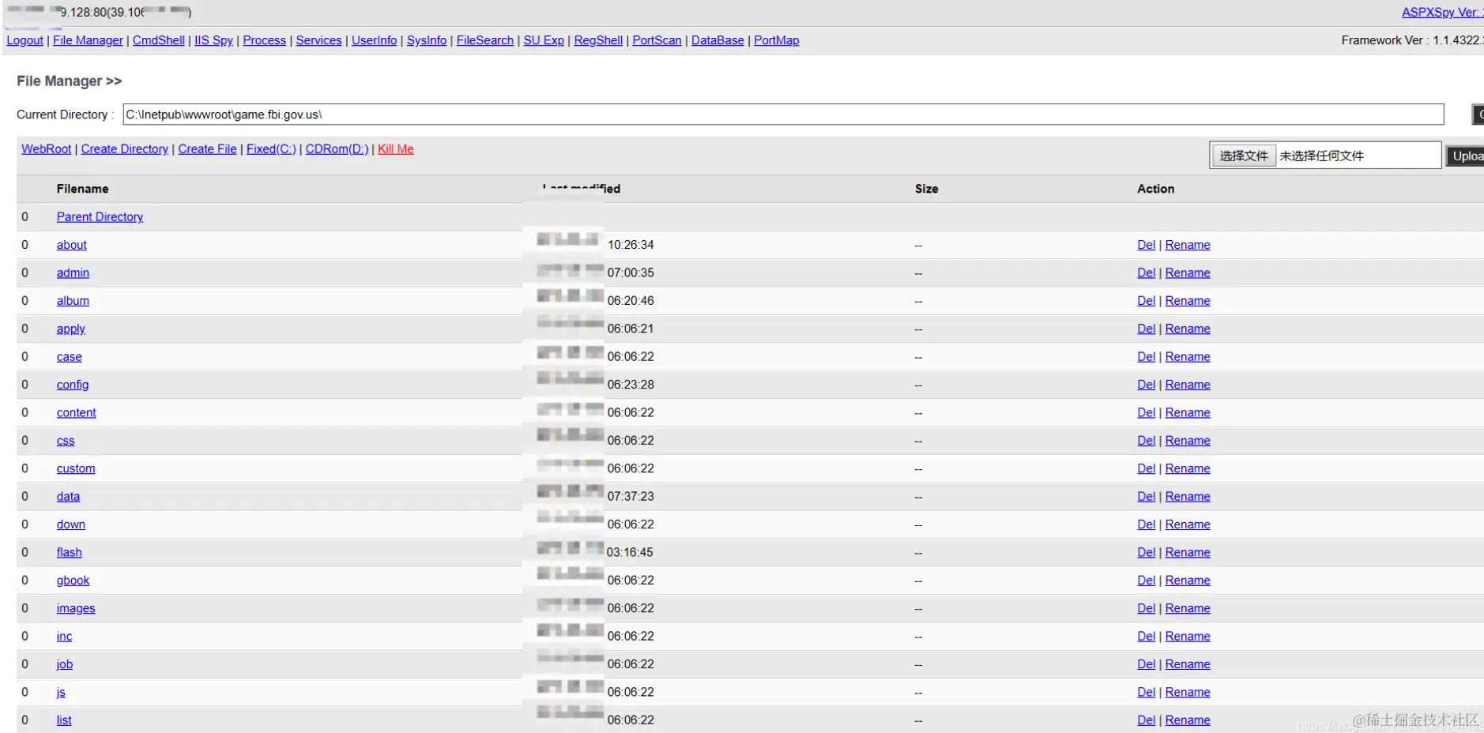Switch to CDRom(D:) drive
The width and height of the screenshot is (1484, 733).
tap(337, 149)
